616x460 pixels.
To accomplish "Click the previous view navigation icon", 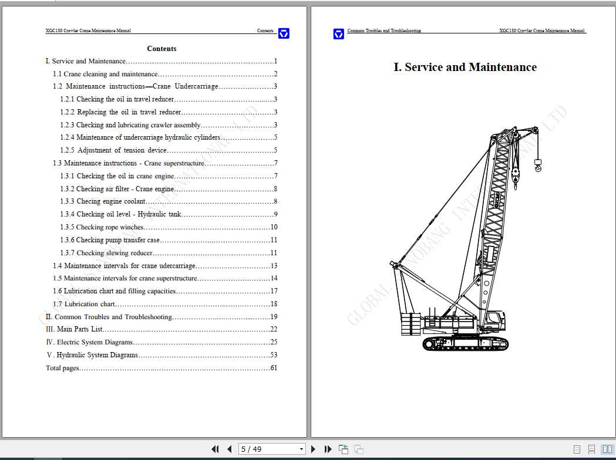I will (344, 449).
